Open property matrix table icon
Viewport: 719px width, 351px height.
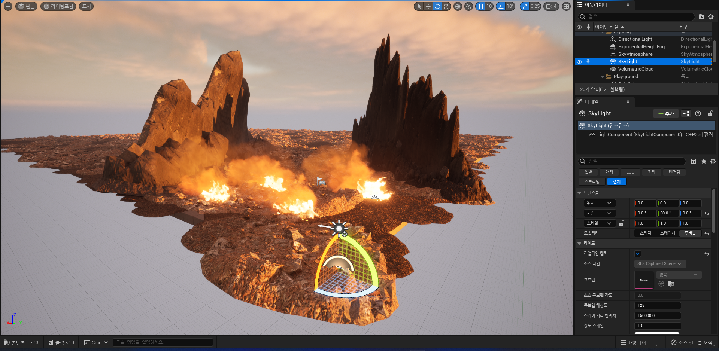click(694, 161)
